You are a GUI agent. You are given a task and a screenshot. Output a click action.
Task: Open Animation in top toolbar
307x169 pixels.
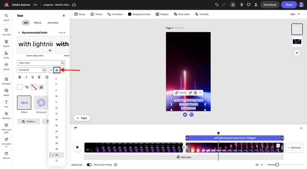[x=115, y=14]
